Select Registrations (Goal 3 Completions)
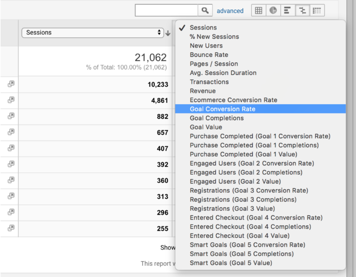The image size is (356, 277). (243, 199)
